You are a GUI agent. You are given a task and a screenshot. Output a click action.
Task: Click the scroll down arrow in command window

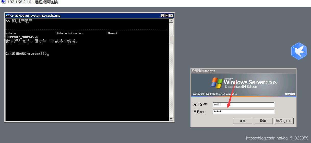tap(171, 119)
